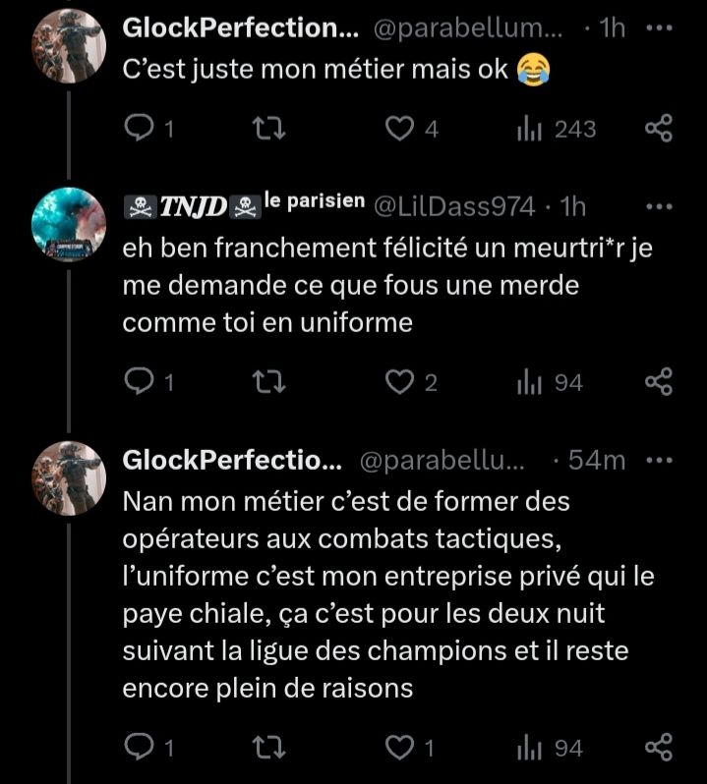Tap the LilDass974 profile picture

pyautogui.click(x=69, y=225)
